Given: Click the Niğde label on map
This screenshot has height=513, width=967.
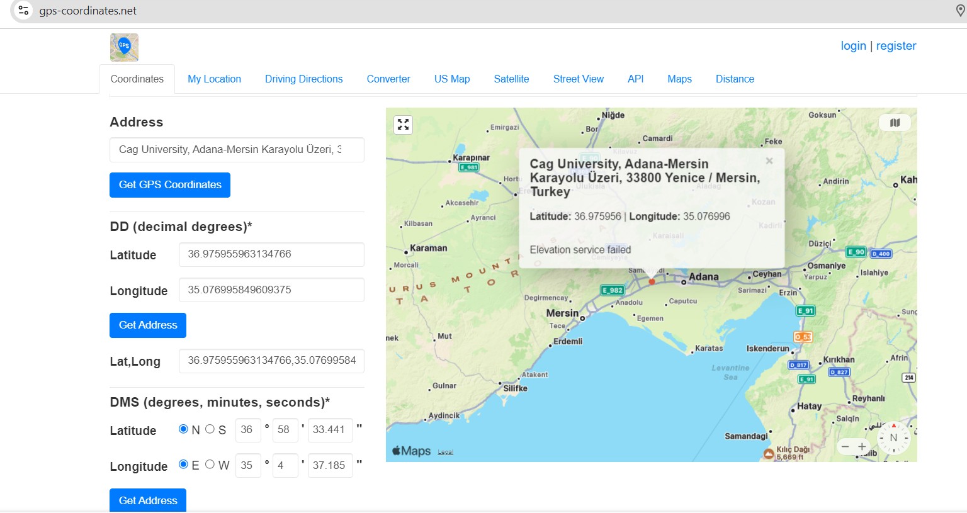Looking at the screenshot, I should pos(613,115).
